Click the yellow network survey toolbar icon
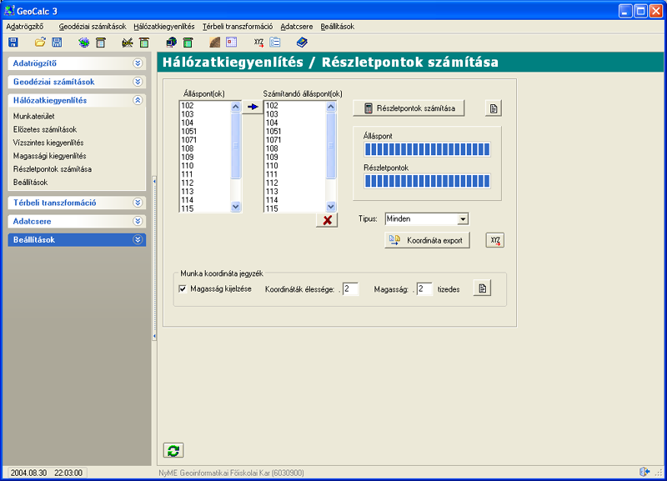 pyautogui.click(x=128, y=43)
